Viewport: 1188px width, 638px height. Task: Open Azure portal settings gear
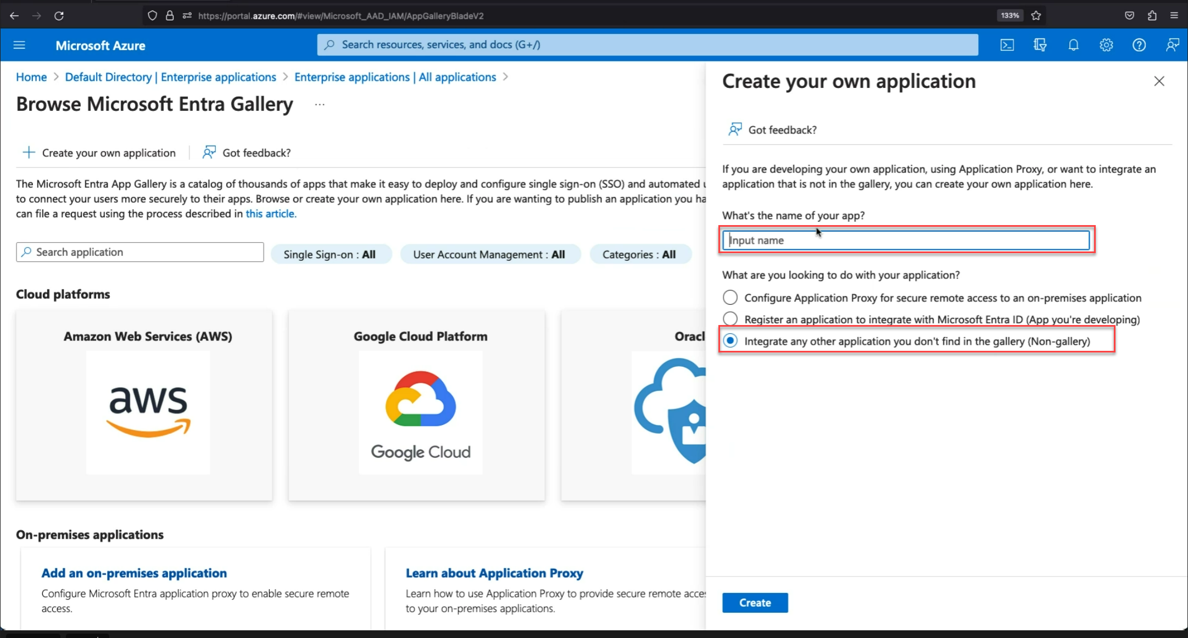(1106, 44)
